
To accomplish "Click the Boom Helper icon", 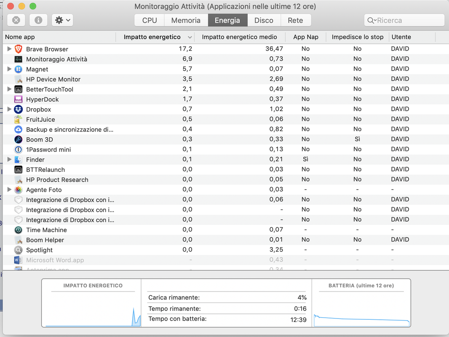I will (19, 240).
